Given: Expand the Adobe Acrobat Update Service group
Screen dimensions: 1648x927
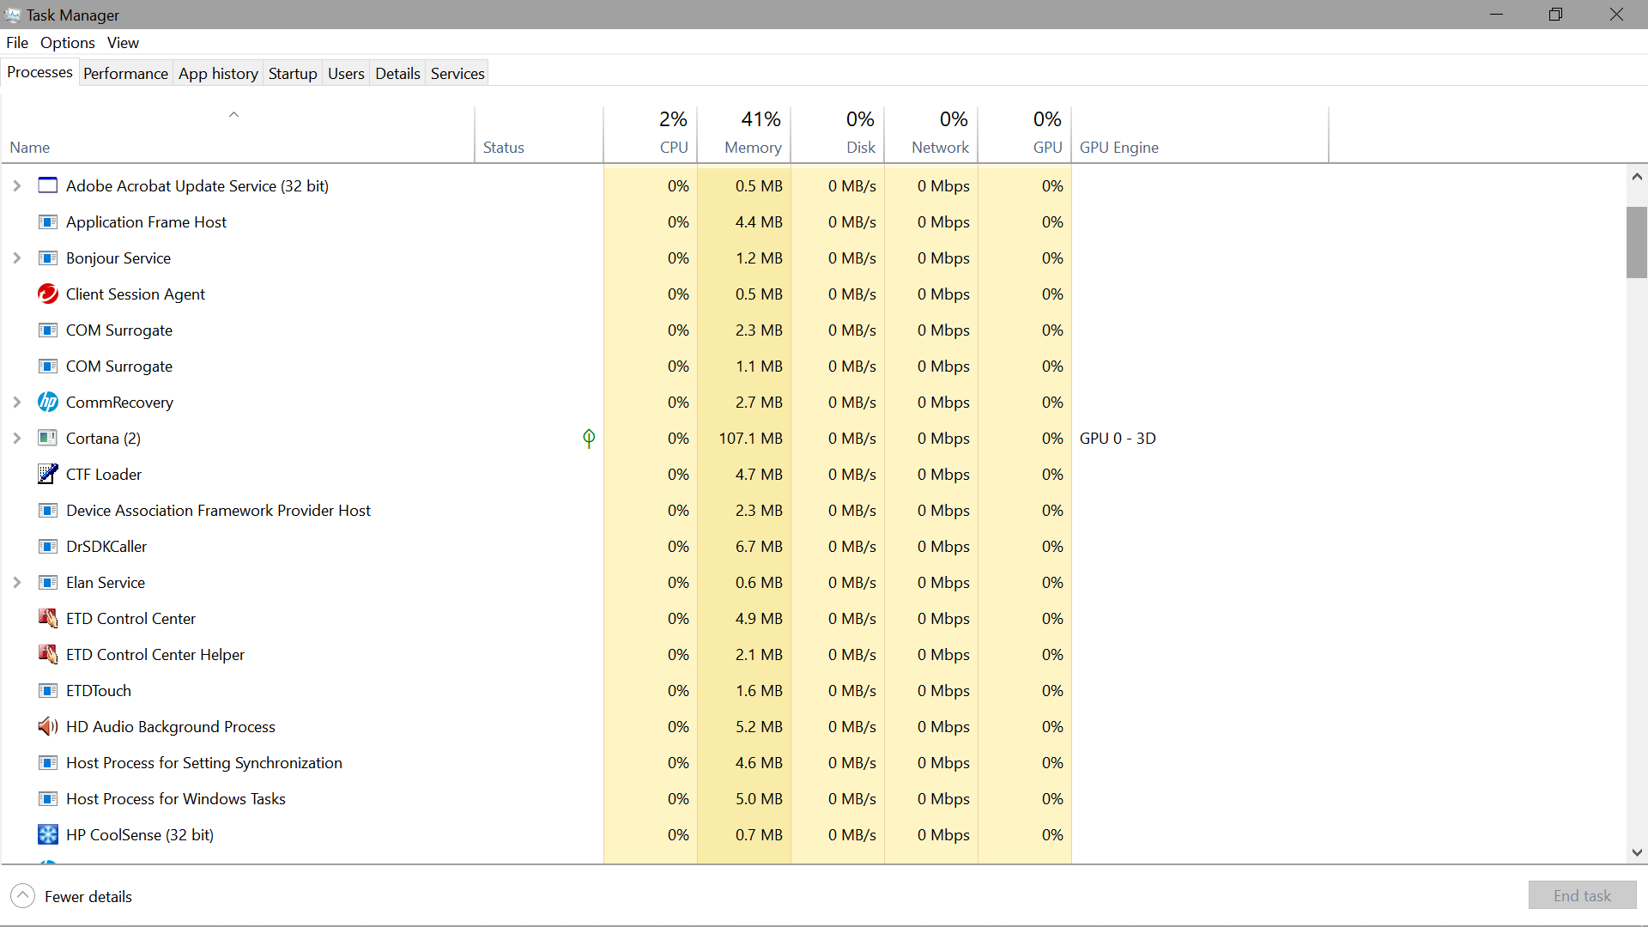Looking at the screenshot, I should pos(16,185).
